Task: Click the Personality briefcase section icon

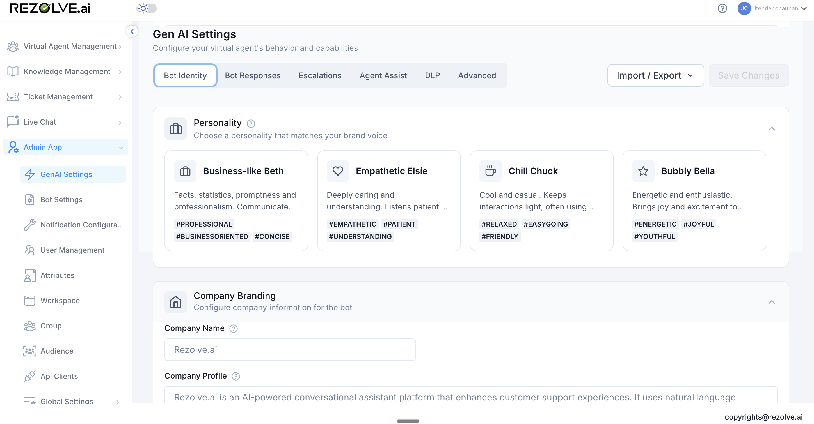Action: pyautogui.click(x=176, y=129)
